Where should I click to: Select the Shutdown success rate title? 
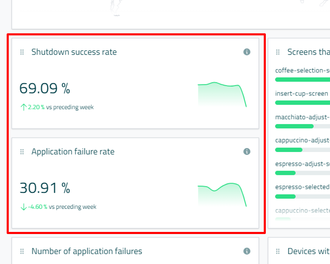click(74, 52)
